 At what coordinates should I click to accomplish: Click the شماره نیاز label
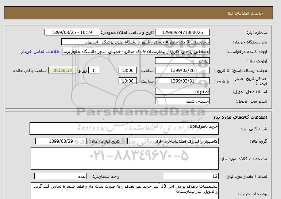coord(257,32)
